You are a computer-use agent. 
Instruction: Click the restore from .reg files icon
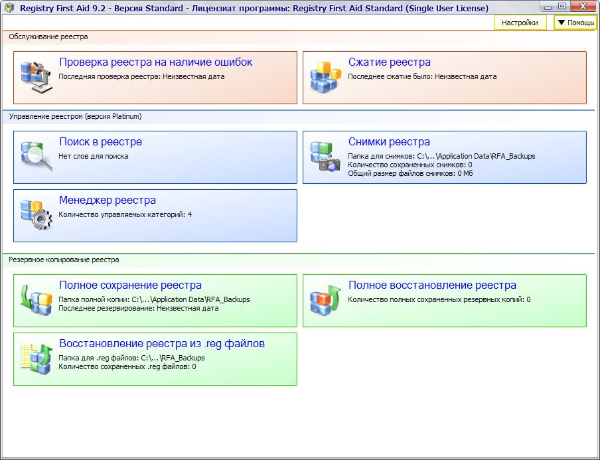point(37,358)
